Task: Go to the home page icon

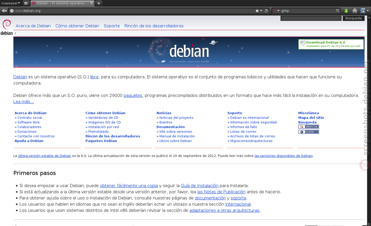Action: [x=355, y=11]
